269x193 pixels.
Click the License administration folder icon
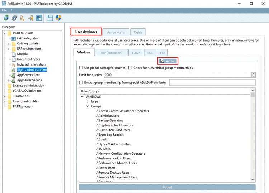click(x=10, y=86)
